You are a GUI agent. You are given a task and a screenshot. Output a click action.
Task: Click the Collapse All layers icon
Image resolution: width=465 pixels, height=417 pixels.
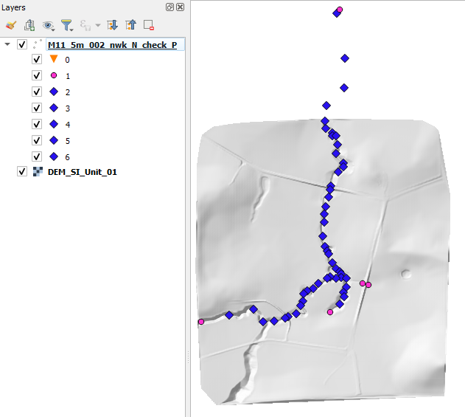[x=130, y=25]
